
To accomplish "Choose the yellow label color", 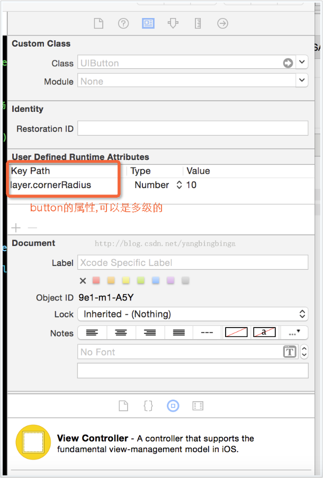I will click(126, 280).
